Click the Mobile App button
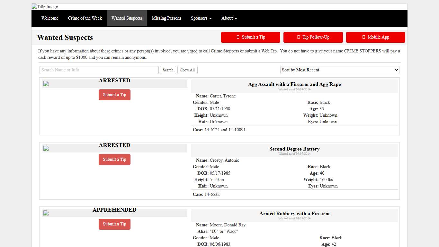This screenshot has width=439, height=247. tap(375, 37)
